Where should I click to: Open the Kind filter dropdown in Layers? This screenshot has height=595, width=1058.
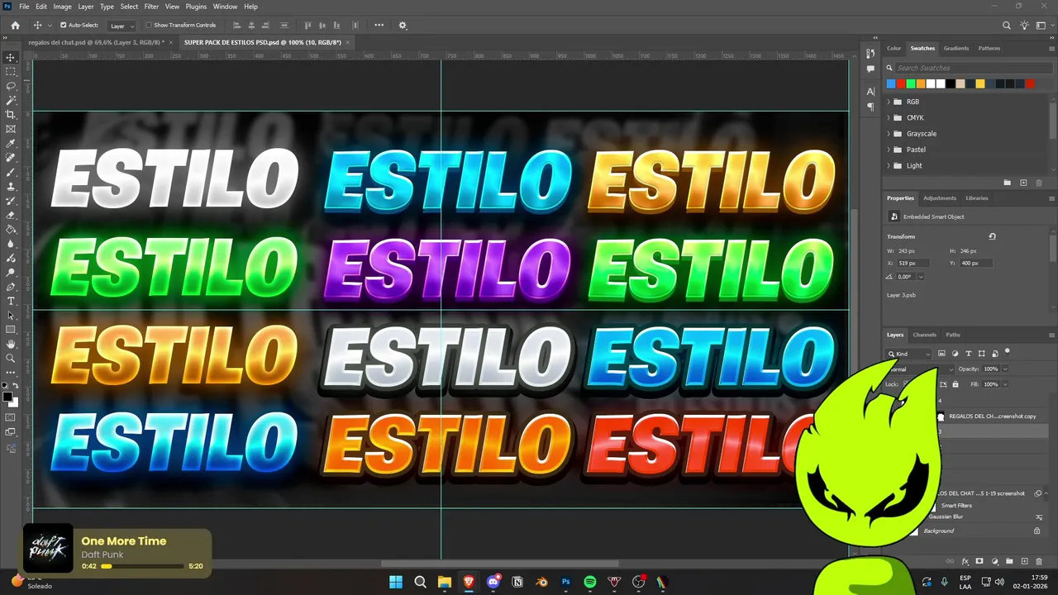pos(909,354)
